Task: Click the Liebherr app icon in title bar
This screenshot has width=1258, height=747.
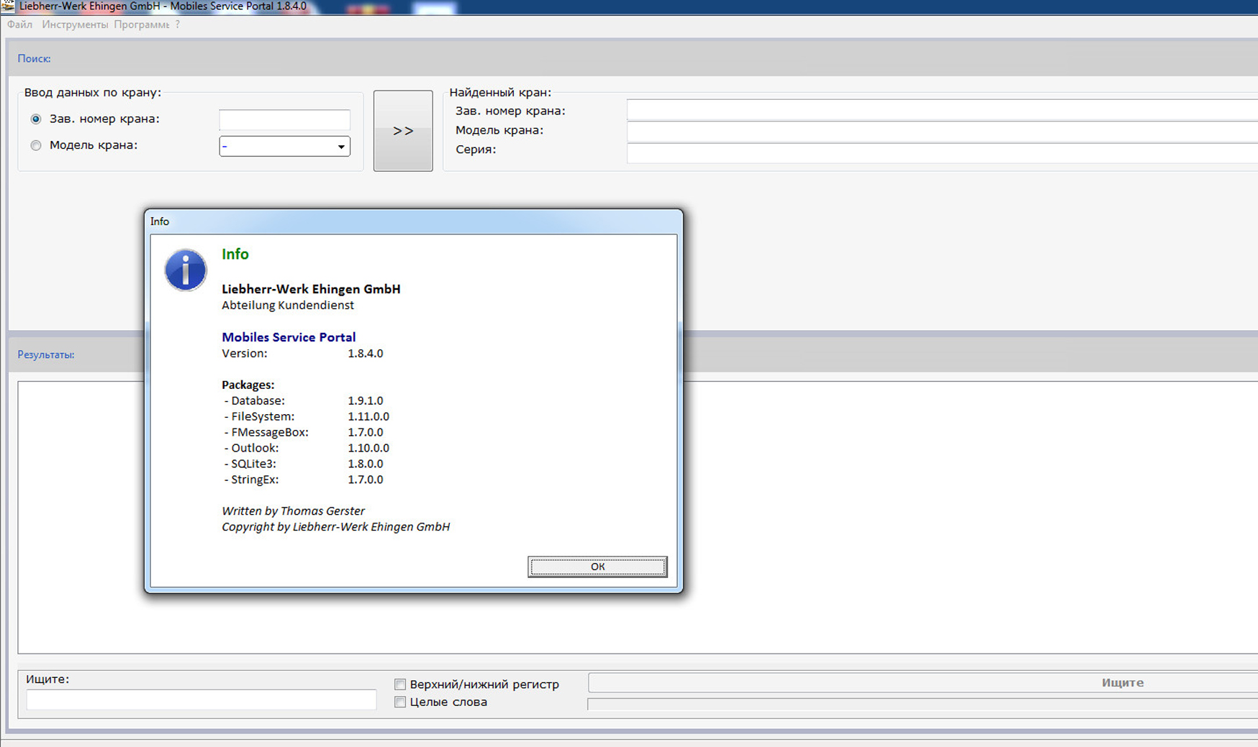Action: [7, 6]
